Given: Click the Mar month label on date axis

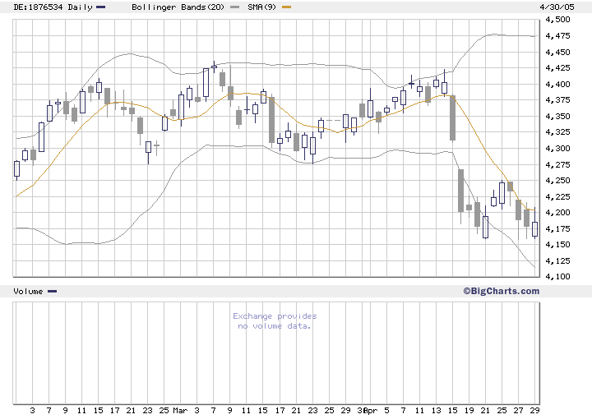Looking at the screenshot, I should pyautogui.click(x=180, y=410).
